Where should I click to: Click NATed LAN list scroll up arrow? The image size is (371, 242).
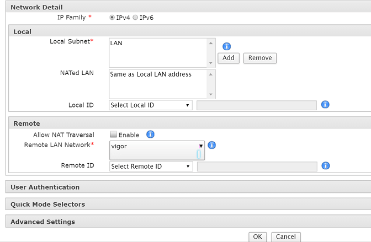tap(211, 74)
